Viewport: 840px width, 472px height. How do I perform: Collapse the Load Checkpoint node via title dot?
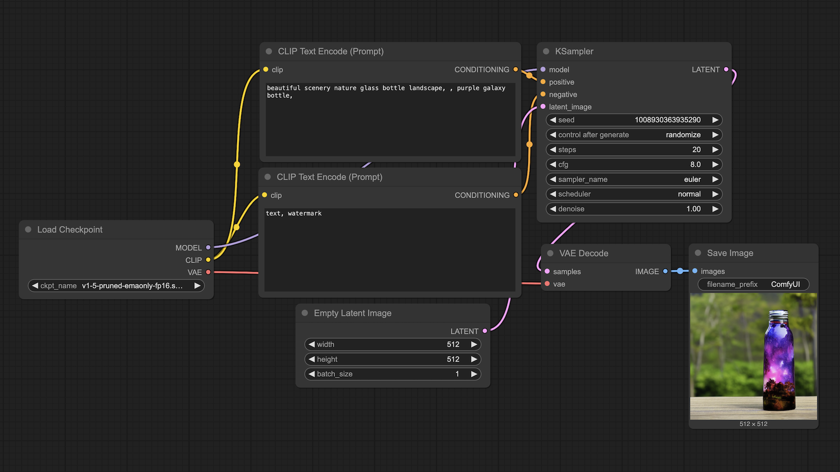tap(28, 229)
